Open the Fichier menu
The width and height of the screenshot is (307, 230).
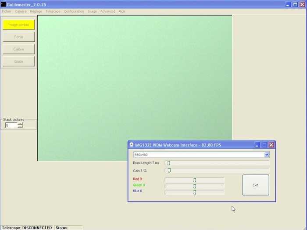click(7, 11)
